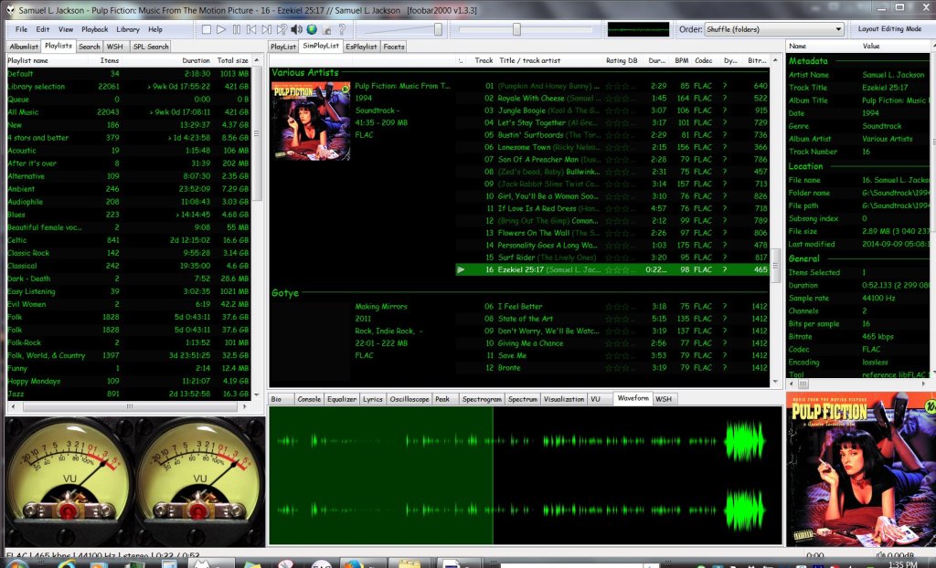
Task: Open the Playback menu
Action: [94, 29]
